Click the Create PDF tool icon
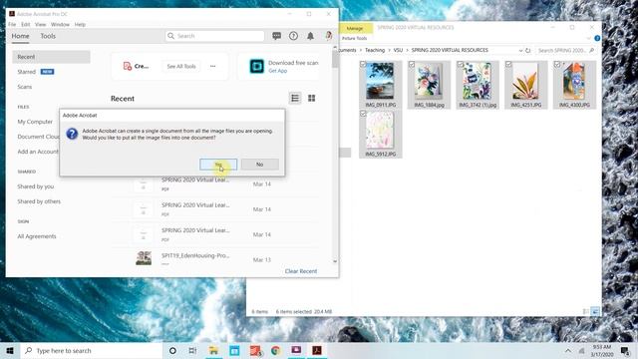This screenshot has height=359, width=638. point(128,66)
